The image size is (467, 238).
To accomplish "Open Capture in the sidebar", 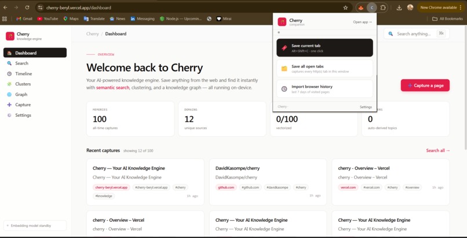I will (35, 105).
